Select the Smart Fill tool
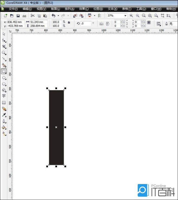This screenshot has width=178, height=200. [4, 65]
